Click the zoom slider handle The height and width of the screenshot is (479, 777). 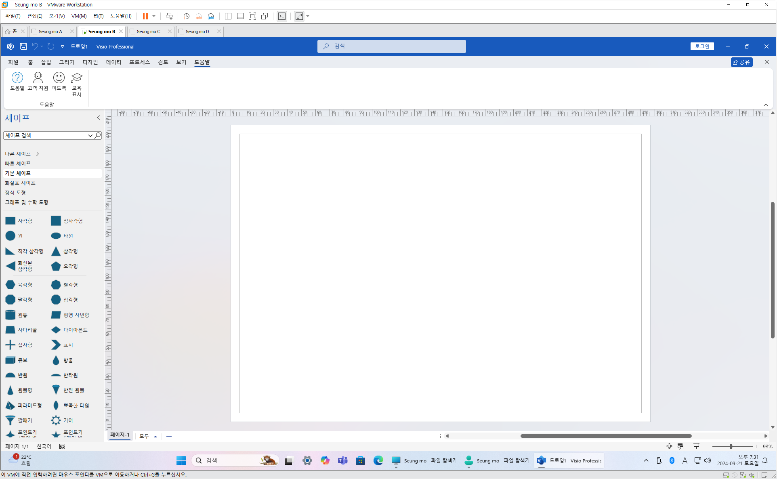click(x=731, y=446)
